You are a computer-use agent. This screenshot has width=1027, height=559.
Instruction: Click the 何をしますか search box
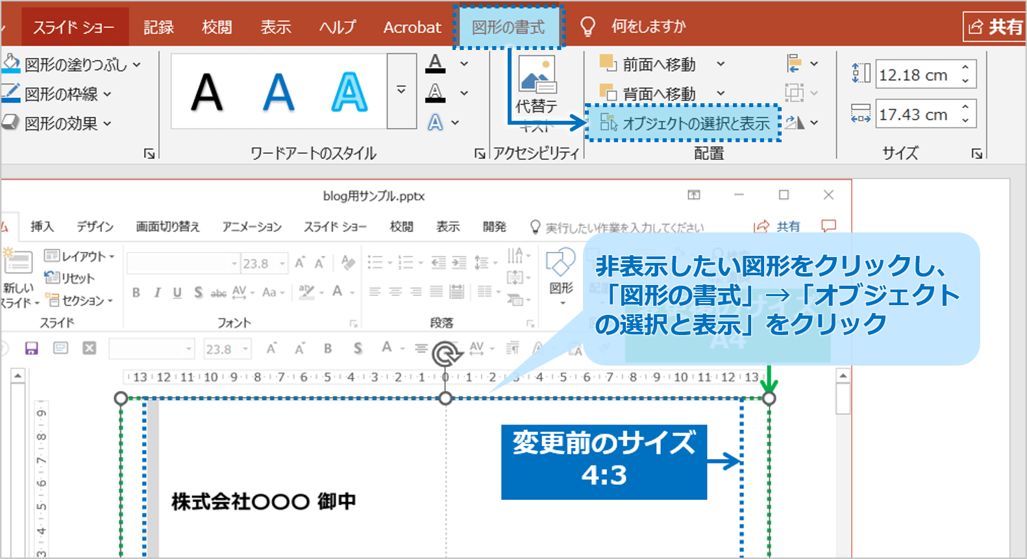tap(649, 27)
